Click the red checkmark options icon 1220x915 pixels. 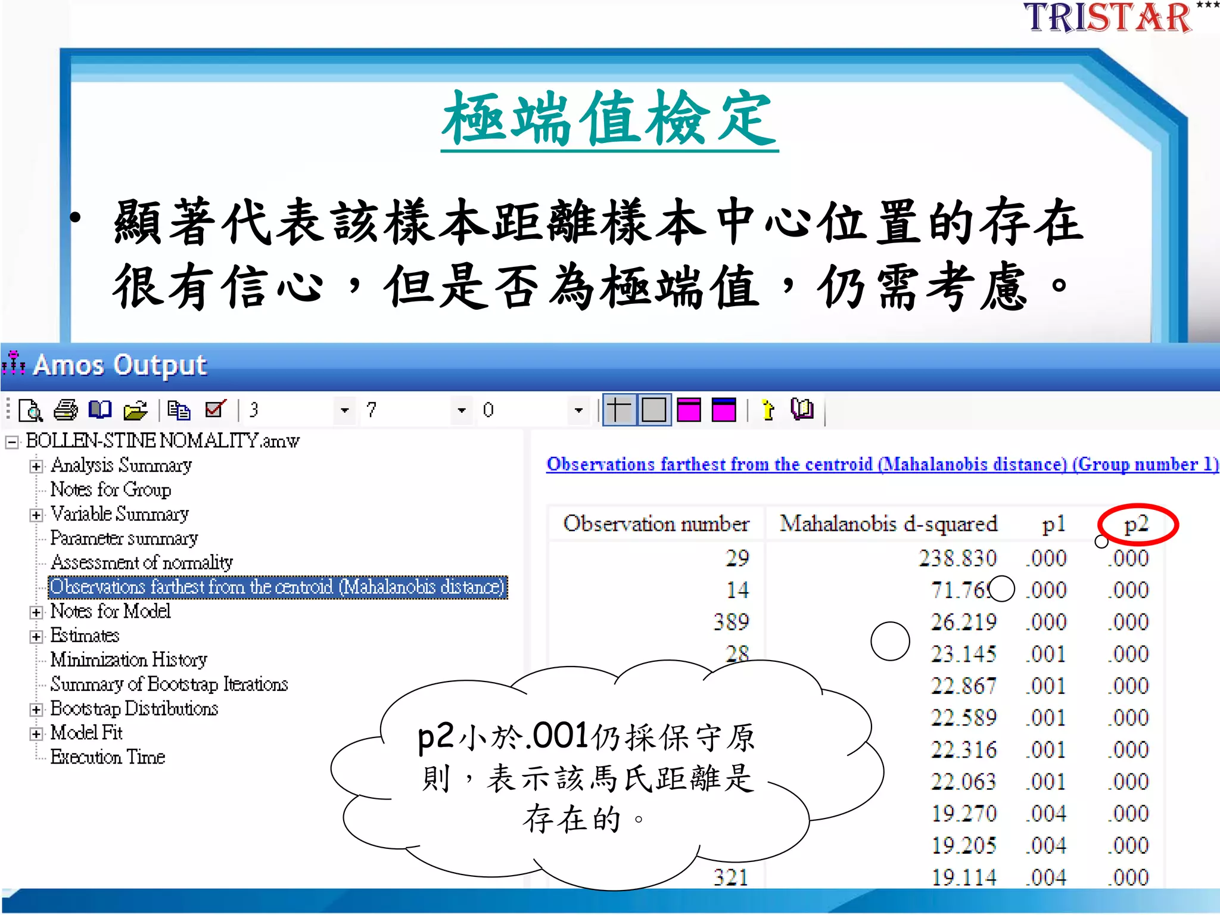point(215,409)
